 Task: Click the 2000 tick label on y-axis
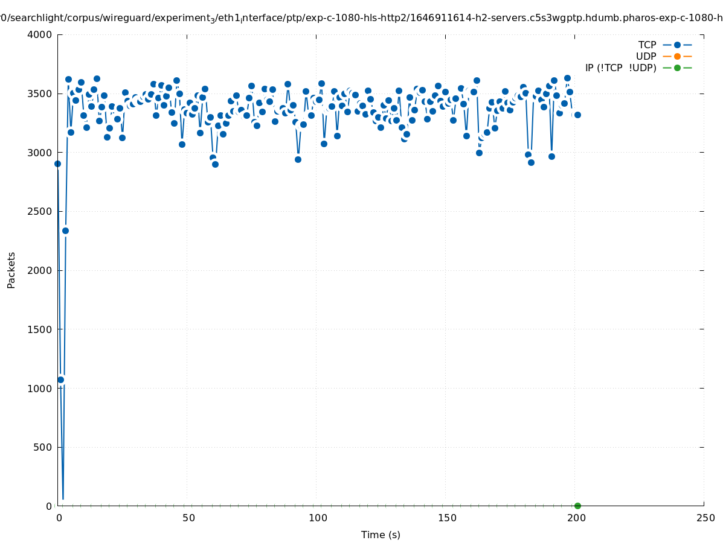pos(40,270)
